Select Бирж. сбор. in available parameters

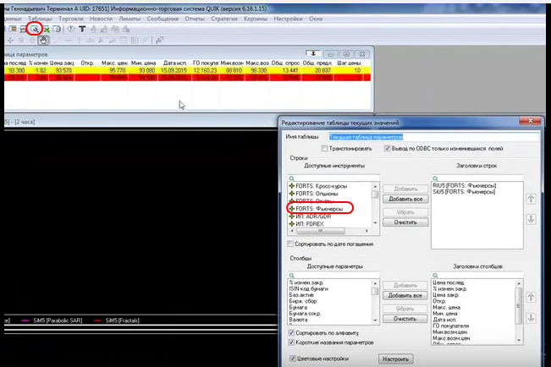tap(303, 301)
